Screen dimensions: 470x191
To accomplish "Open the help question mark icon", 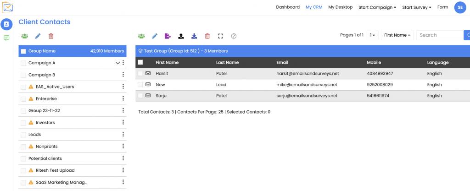I will pos(234,36).
